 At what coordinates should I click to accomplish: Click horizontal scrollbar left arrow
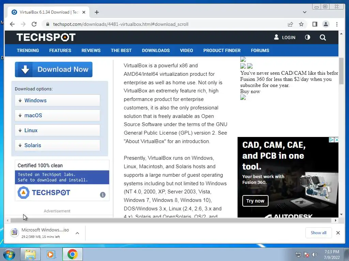tap(7, 220)
